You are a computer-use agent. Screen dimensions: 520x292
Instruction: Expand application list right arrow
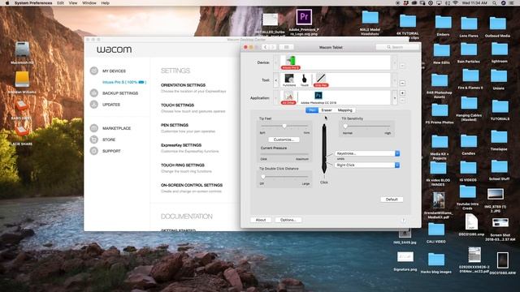click(x=394, y=98)
